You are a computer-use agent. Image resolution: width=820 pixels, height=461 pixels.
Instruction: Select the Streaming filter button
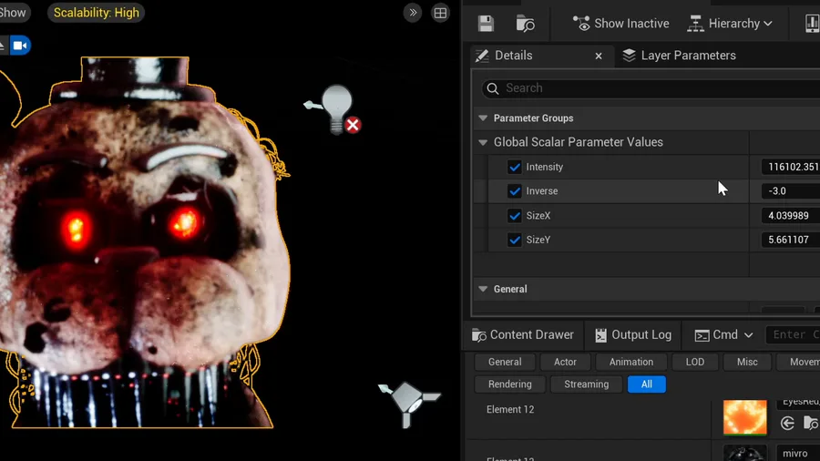586,384
